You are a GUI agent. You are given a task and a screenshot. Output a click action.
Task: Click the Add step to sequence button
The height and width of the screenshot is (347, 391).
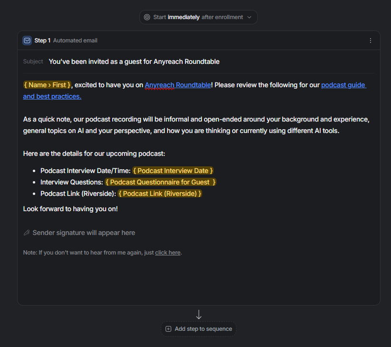click(198, 329)
